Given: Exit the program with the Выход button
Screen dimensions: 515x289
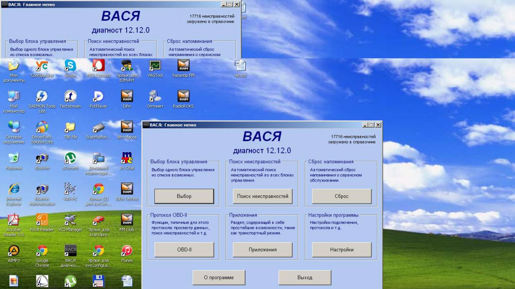Looking at the screenshot, I should pyautogui.click(x=305, y=277).
